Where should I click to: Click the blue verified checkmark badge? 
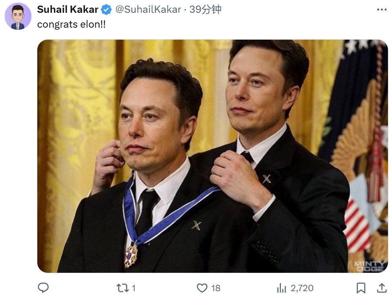(106, 10)
